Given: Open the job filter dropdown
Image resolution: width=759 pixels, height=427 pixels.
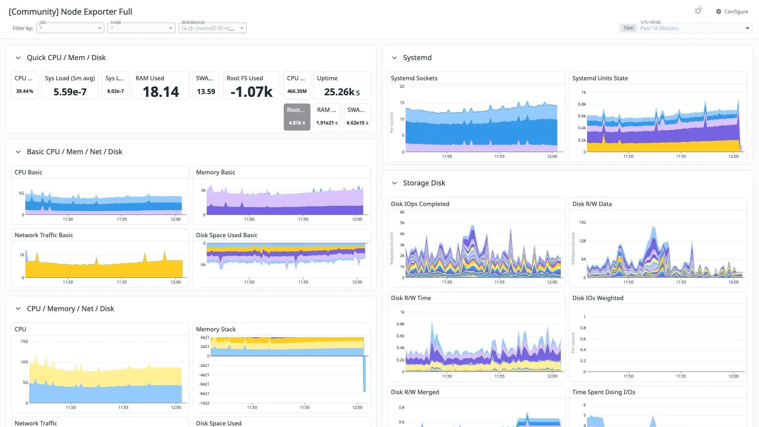Looking at the screenshot, I should click(70, 28).
